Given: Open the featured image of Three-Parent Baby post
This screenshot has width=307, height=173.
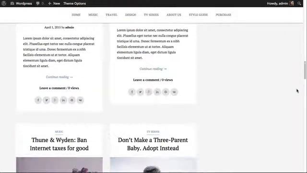Looking at the screenshot, I should click(x=153, y=165).
